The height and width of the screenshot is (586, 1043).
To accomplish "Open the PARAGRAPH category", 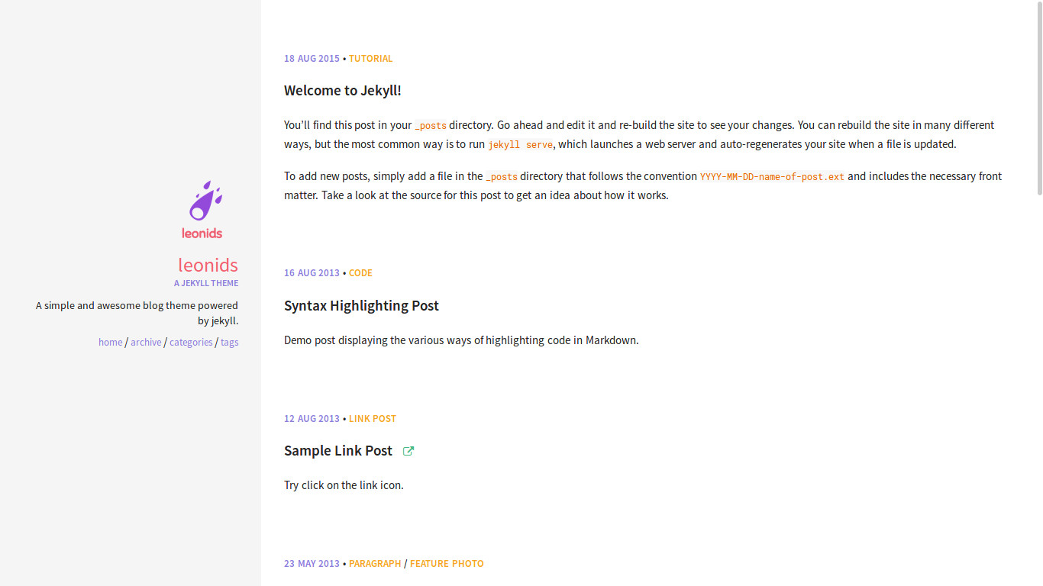I will (375, 563).
